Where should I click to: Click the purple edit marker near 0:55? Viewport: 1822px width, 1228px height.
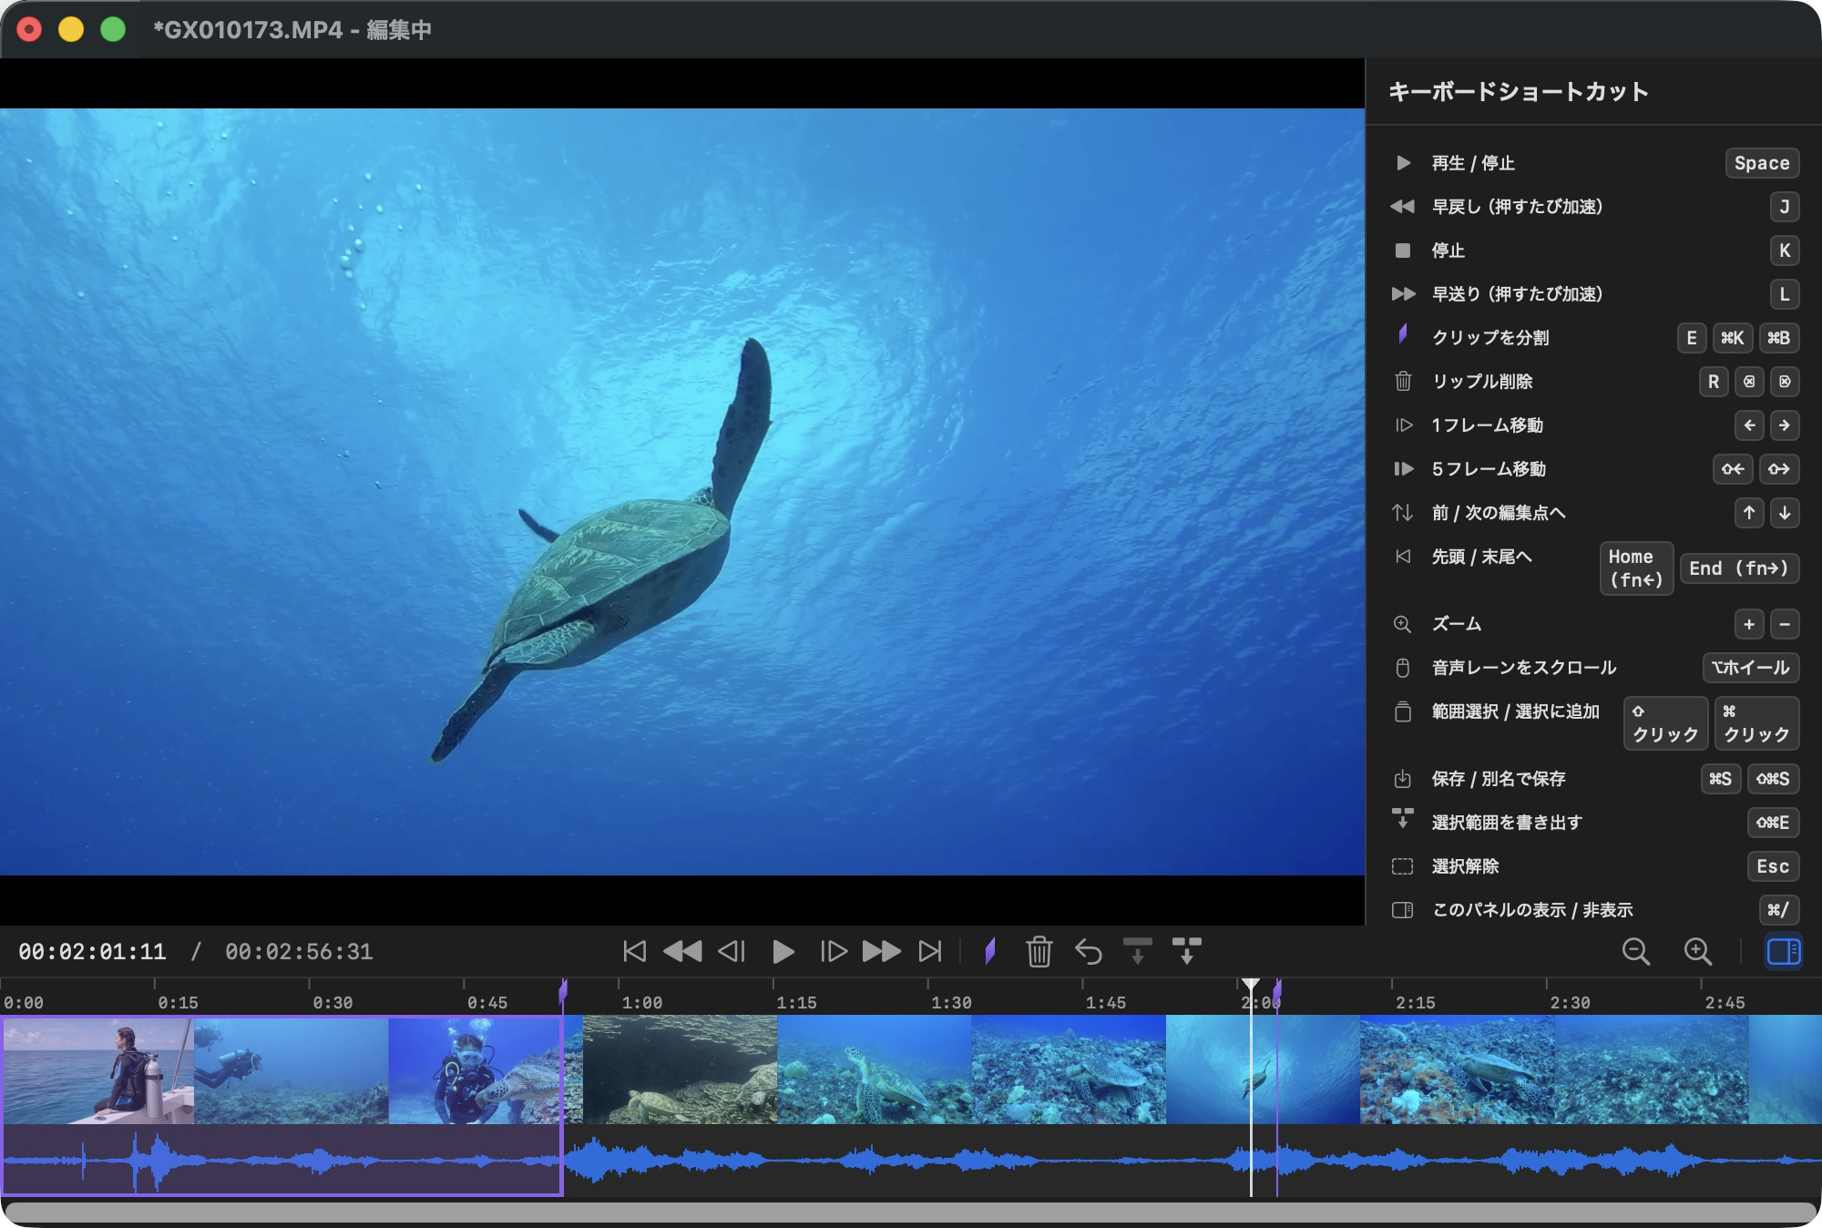563,990
